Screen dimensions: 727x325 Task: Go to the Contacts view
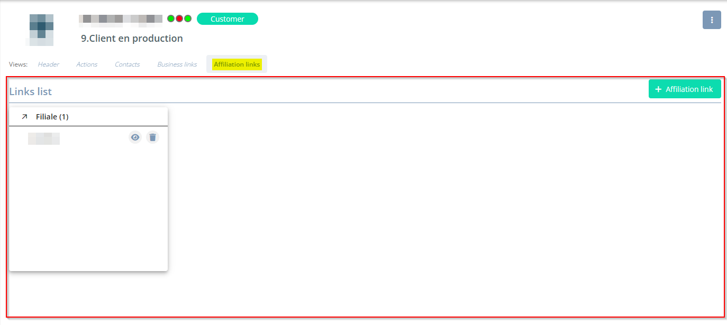point(127,64)
